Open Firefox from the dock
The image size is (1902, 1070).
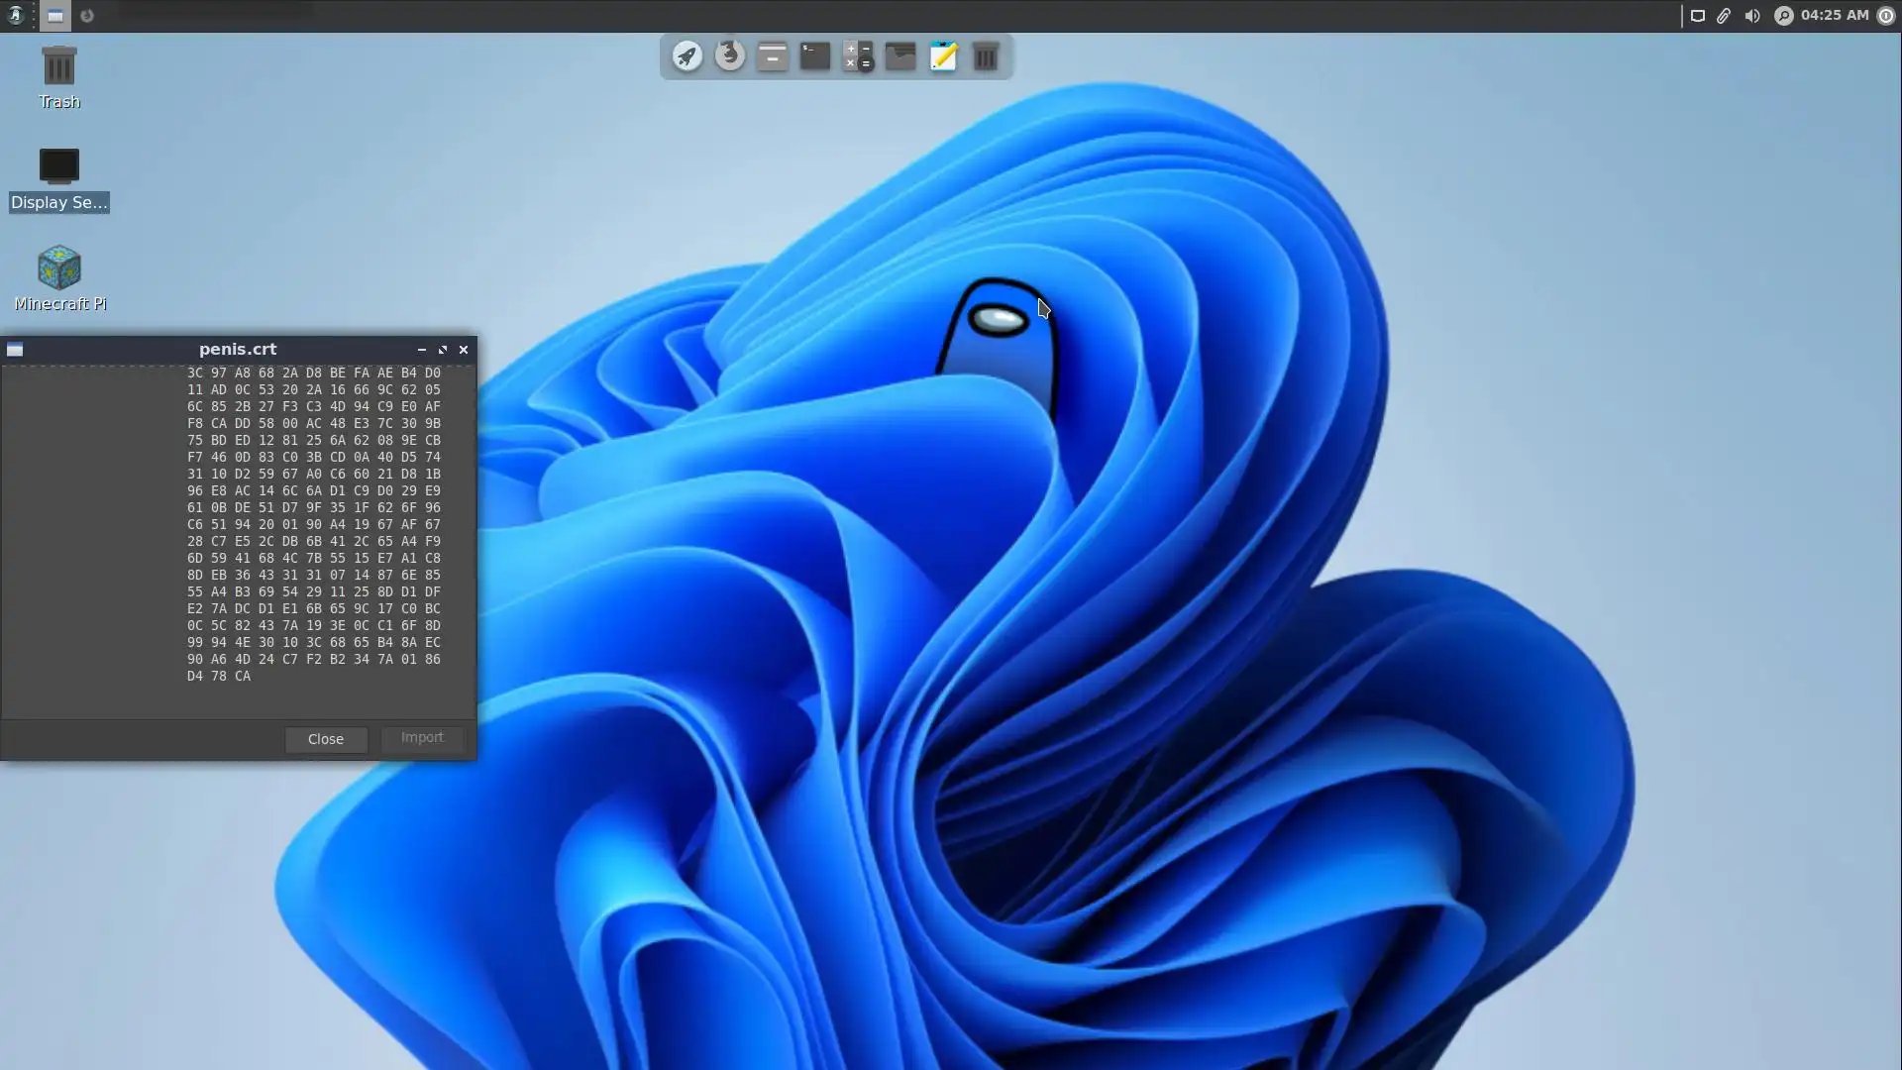point(730,55)
